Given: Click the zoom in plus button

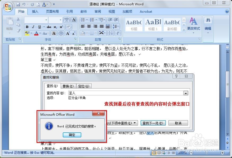Looking at the screenshot, I should pos(222,153).
